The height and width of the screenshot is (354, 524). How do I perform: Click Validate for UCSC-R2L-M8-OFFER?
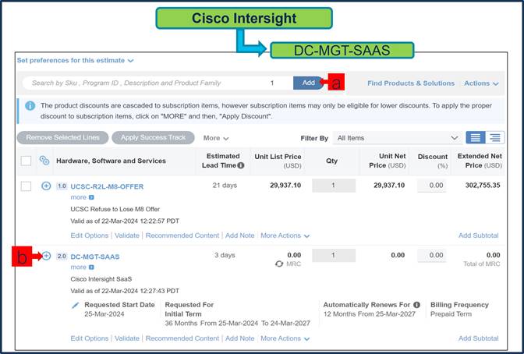tap(126, 235)
